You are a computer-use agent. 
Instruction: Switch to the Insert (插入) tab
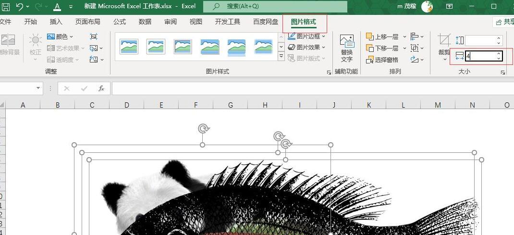pos(56,22)
